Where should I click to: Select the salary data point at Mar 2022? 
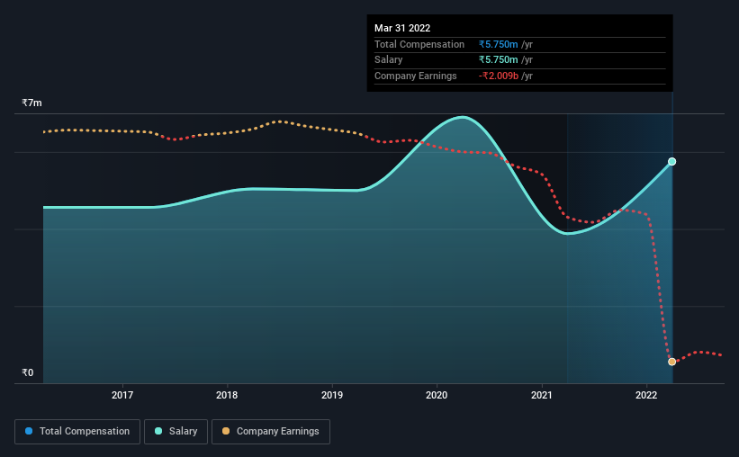[672, 162]
